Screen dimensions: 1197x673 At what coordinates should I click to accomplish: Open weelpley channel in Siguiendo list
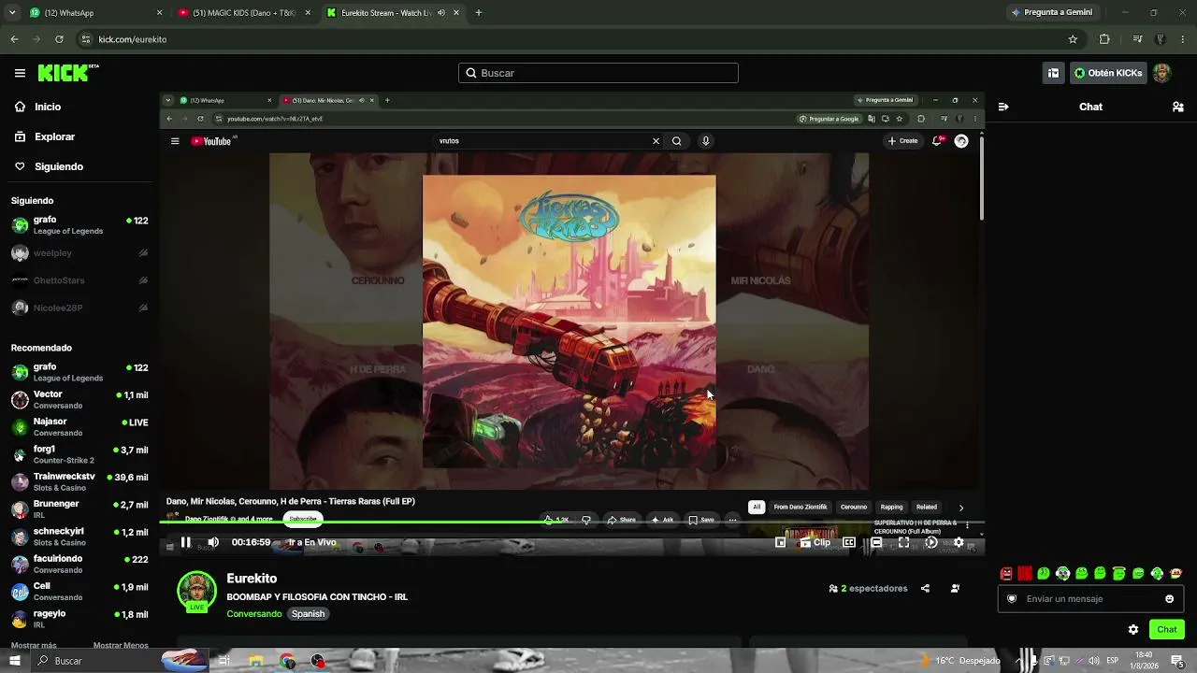click(x=79, y=253)
